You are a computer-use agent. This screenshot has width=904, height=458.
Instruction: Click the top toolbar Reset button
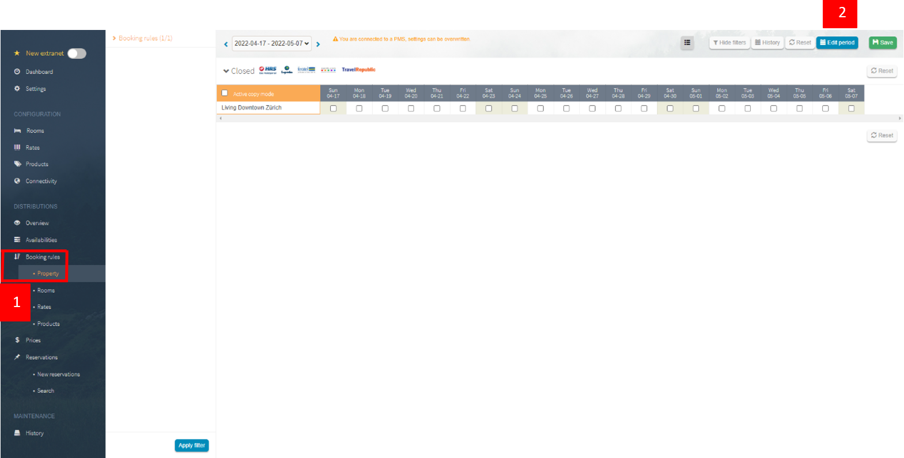coord(800,43)
